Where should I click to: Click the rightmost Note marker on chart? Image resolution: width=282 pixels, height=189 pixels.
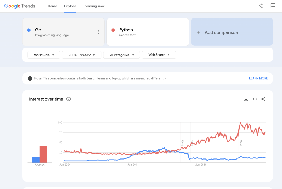pos(241,143)
